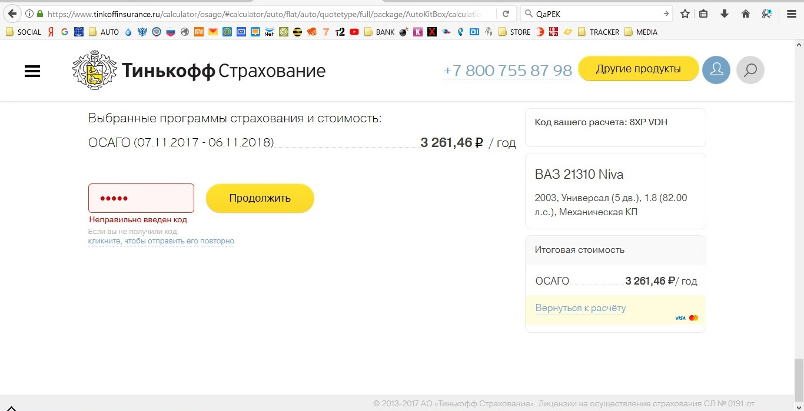This screenshot has height=411, width=804.
Task: Click ВАЗ 21310 Niva car title
Action: click(579, 175)
